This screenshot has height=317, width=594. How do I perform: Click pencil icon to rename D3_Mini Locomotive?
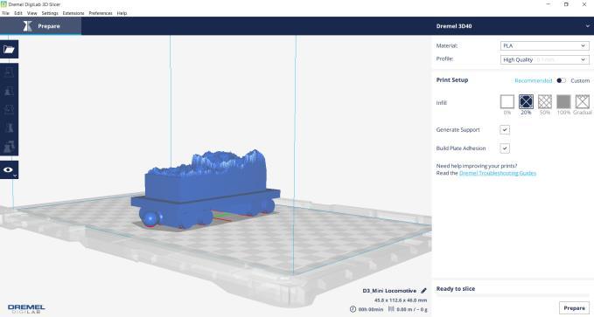coord(423,291)
